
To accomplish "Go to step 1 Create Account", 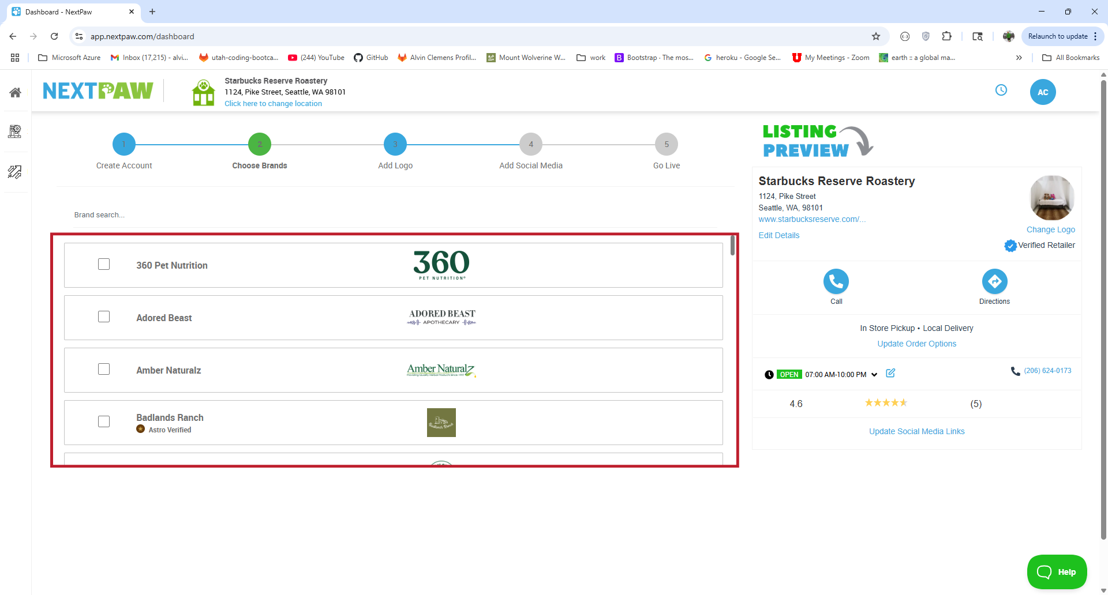I will [124, 144].
